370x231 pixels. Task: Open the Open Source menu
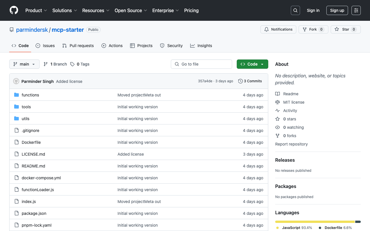(x=131, y=10)
